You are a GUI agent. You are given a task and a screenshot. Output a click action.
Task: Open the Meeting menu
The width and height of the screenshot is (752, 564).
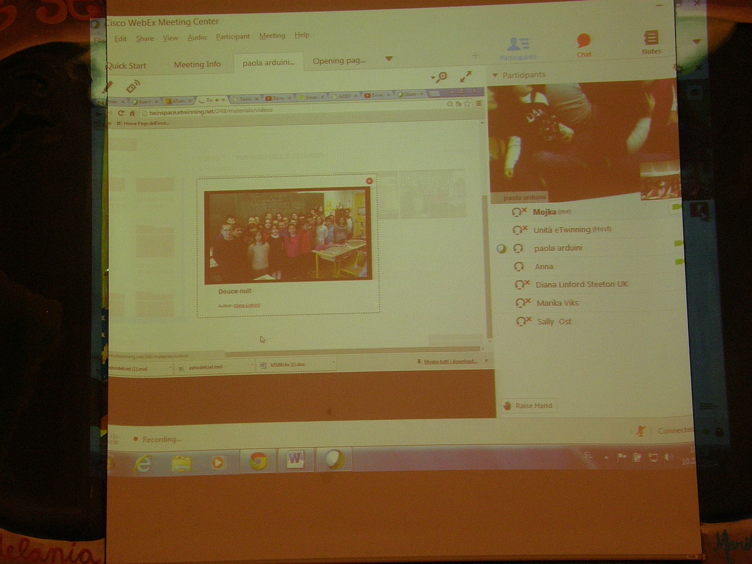pyautogui.click(x=272, y=36)
